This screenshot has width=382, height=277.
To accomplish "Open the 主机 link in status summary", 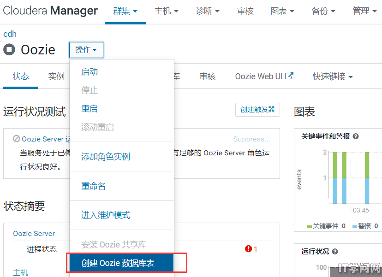I will (x=20, y=272).
